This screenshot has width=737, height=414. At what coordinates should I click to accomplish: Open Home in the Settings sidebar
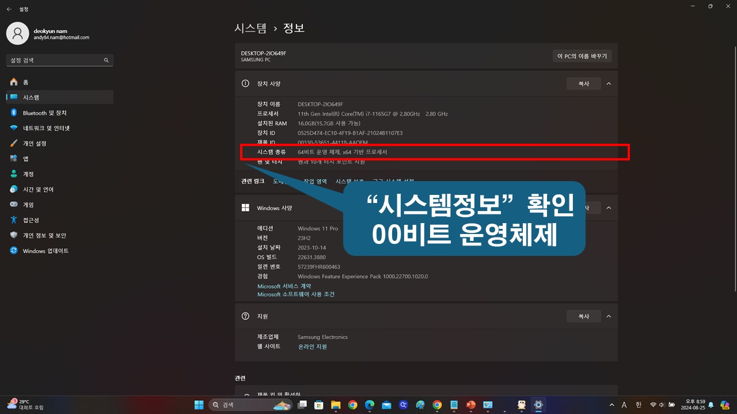coord(60,82)
